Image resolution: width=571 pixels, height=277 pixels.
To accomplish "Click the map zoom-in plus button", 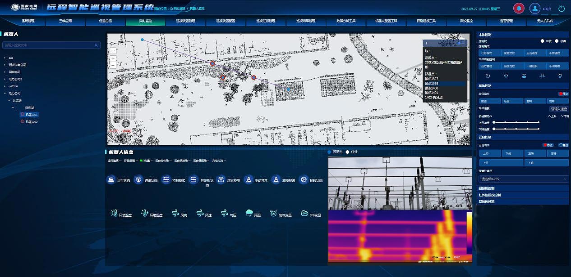I will point(113,58).
